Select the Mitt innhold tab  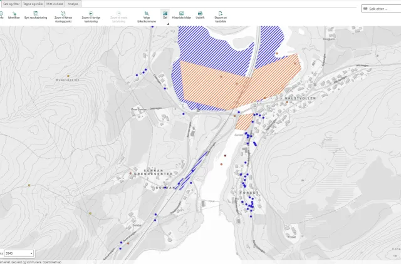click(55, 4)
